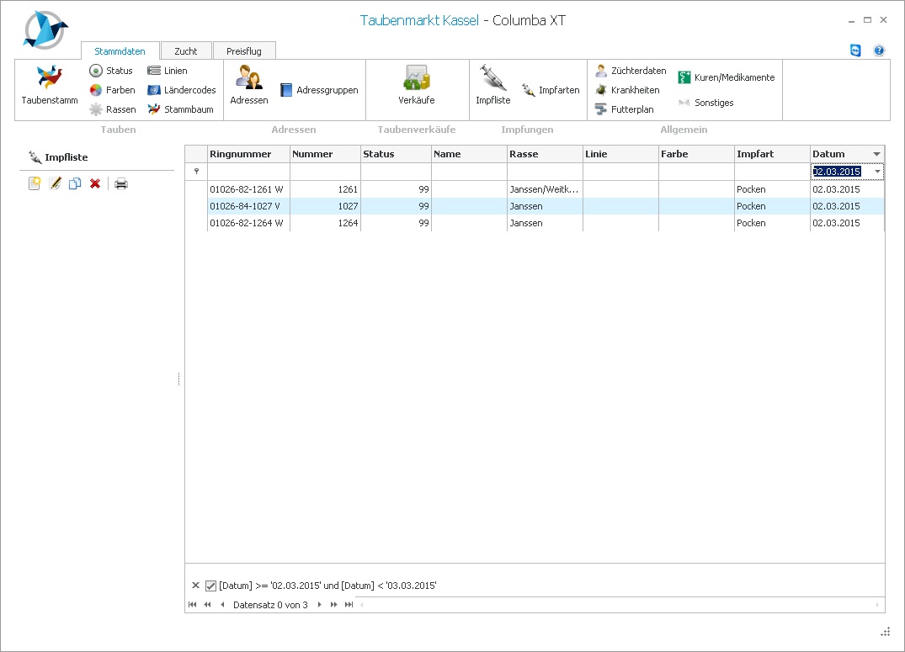The width and height of the screenshot is (905, 652).
Task: Select the row with ring 01026-82-1264 W
Action: point(246,224)
